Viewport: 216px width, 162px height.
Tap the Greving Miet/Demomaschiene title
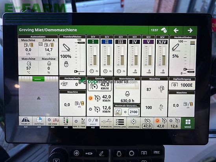(x=48, y=30)
